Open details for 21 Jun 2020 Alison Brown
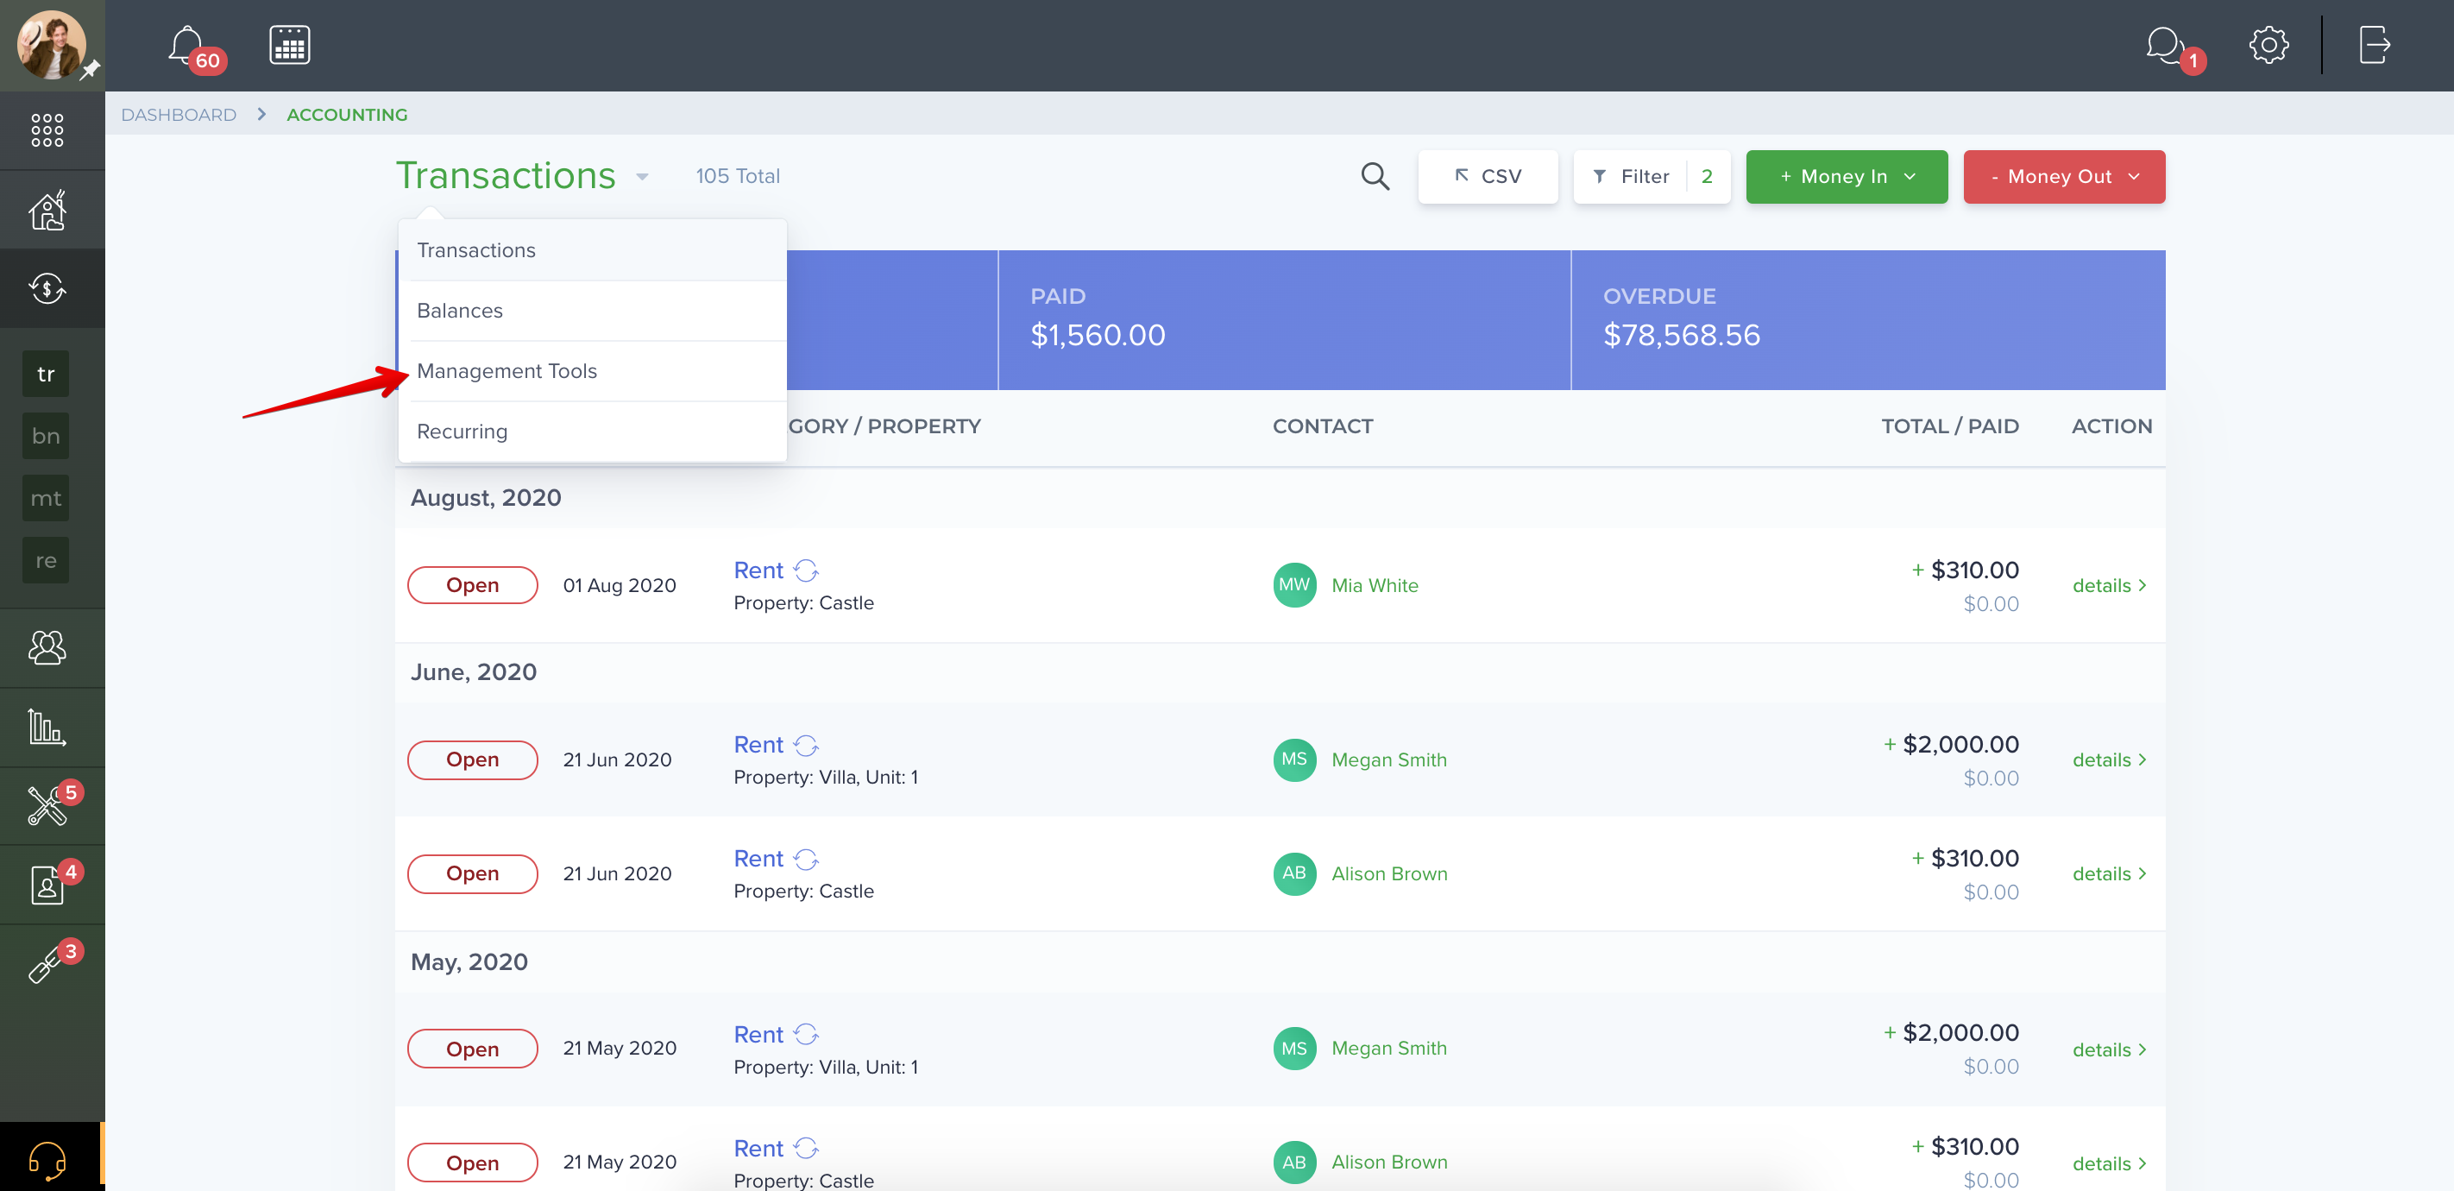The width and height of the screenshot is (2454, 1191). [x=2109, y=874]
